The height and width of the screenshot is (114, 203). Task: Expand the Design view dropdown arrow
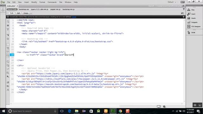31,13
